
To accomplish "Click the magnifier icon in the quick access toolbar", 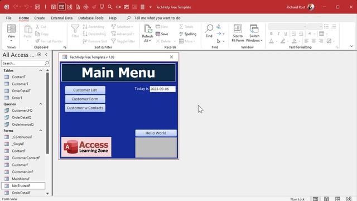I will [x=110, y=7].
